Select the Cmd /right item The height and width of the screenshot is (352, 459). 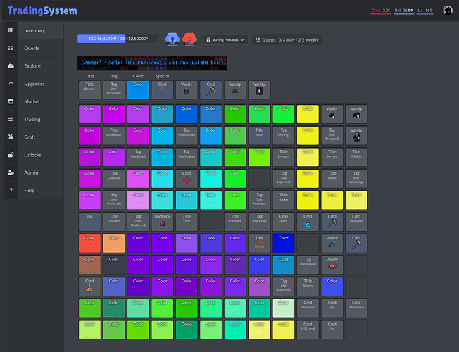(x=284, y=222)
